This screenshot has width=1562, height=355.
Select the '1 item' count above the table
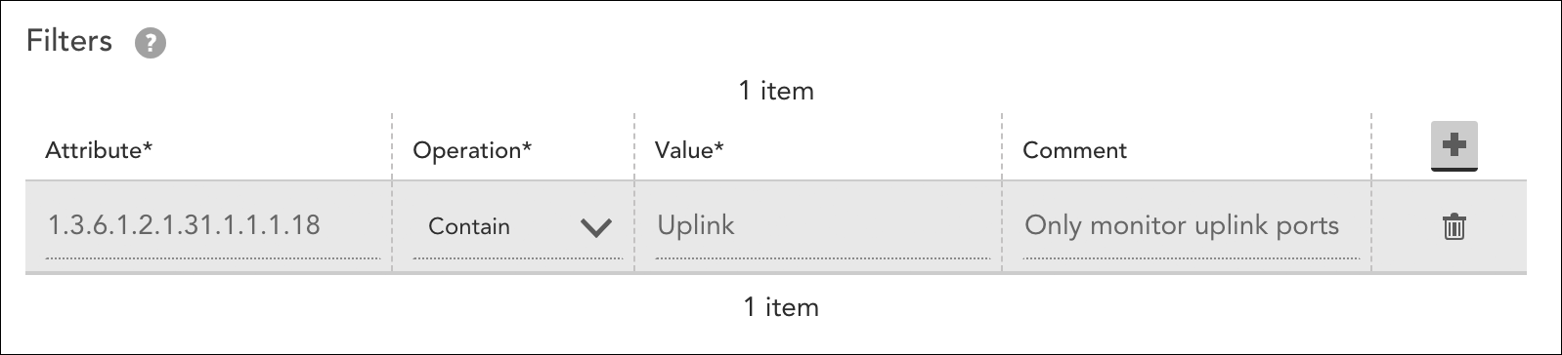point(776,91)
